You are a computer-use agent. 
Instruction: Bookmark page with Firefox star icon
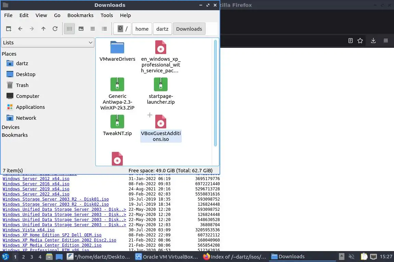[360, 41]
